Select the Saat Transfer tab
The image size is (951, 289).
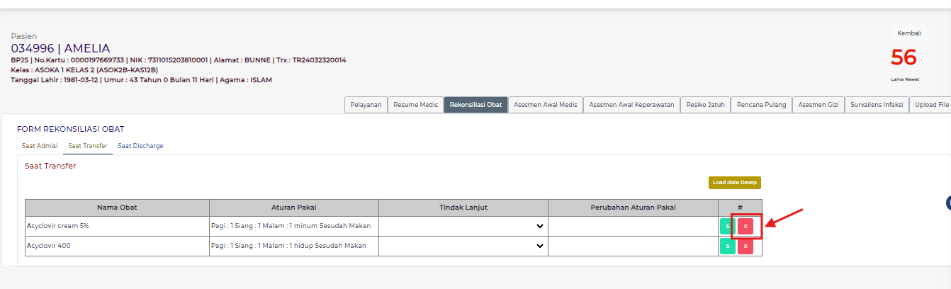click(x=88, y=146)
